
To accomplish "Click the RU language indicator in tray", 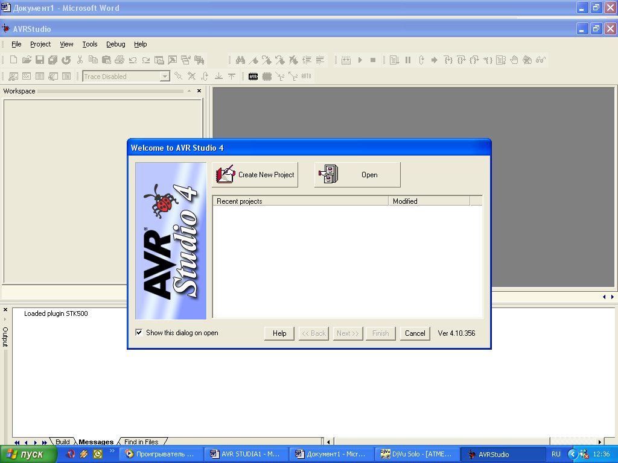I will (556, 454).
